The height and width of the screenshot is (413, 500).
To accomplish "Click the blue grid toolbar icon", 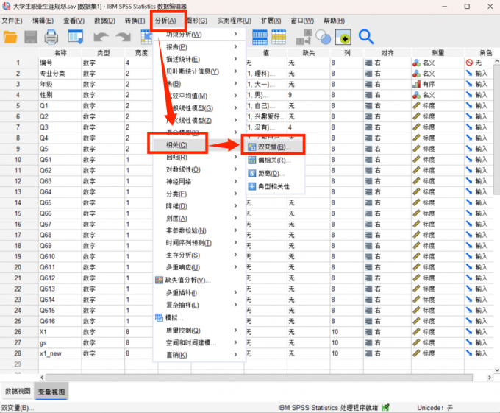I will tap(260, 38).
